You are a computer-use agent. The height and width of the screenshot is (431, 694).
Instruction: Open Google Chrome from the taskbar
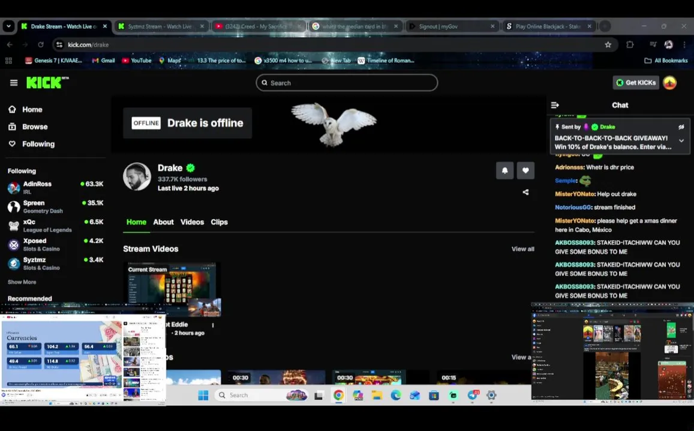[338, 395]
